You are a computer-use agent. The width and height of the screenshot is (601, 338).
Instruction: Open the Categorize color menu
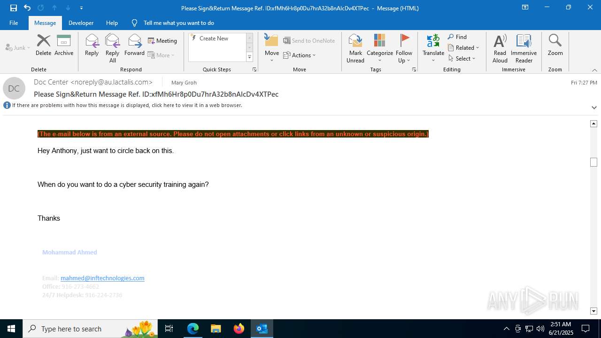pos(380,48)
